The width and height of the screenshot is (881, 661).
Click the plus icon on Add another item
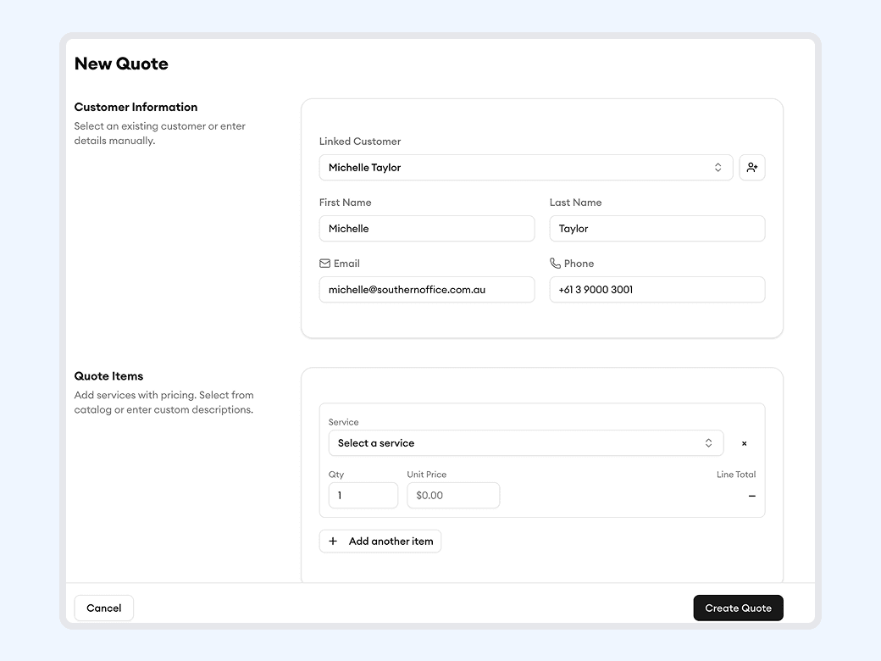333,541
